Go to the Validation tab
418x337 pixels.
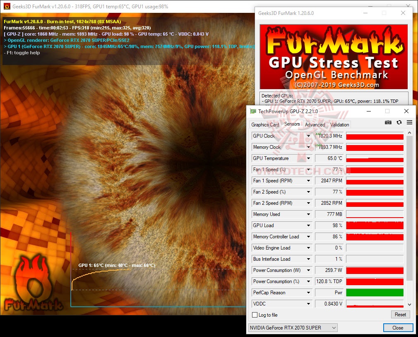click(339, 125)
